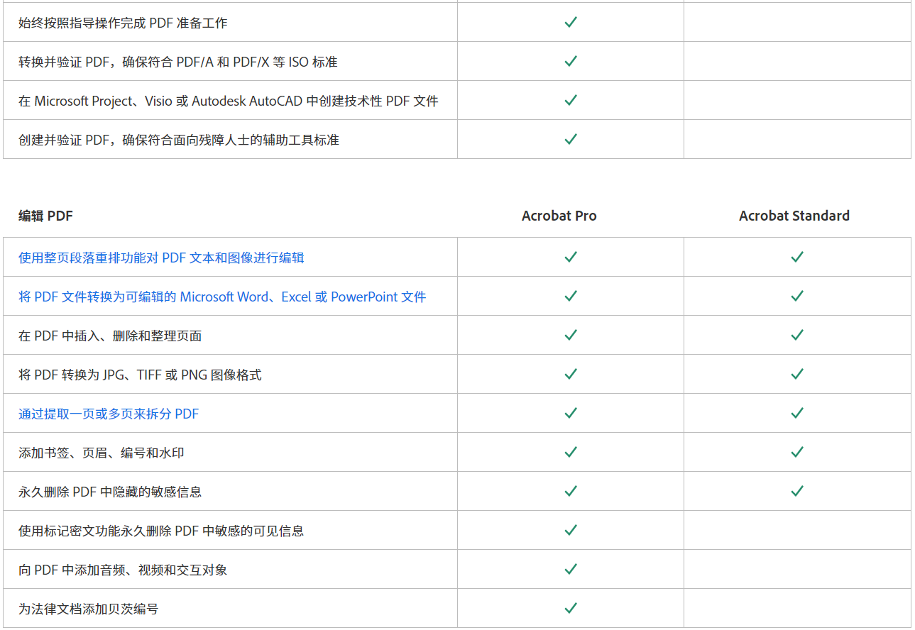This screenshot has width=915, height=630.
Task: Click Acrobat Standard checkmark for bookmarks and watermarks row
Action: 796,452
